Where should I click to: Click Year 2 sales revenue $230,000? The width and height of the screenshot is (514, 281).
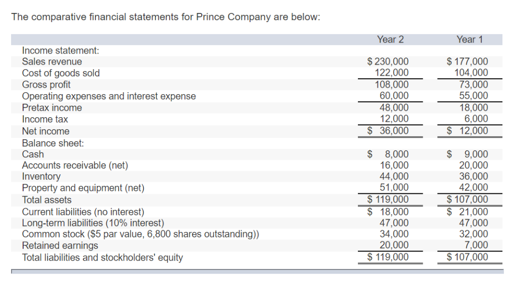388,62
